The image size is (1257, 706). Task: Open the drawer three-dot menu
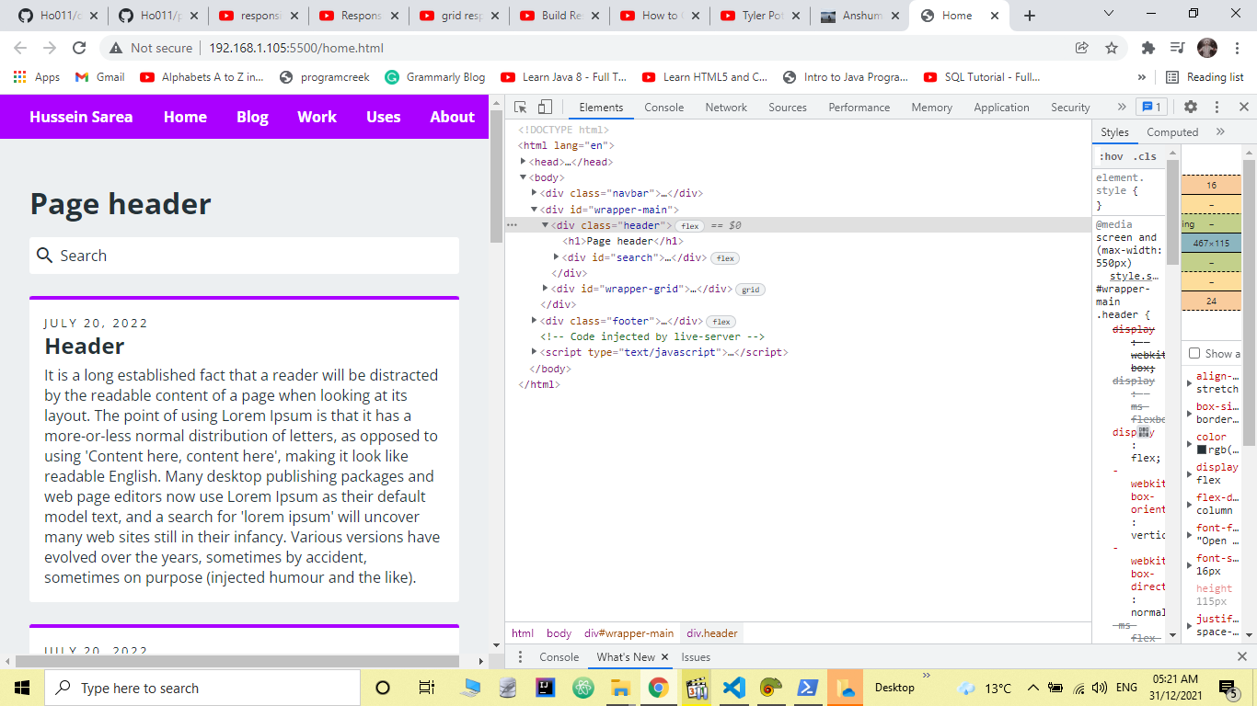tap(520, 657)
